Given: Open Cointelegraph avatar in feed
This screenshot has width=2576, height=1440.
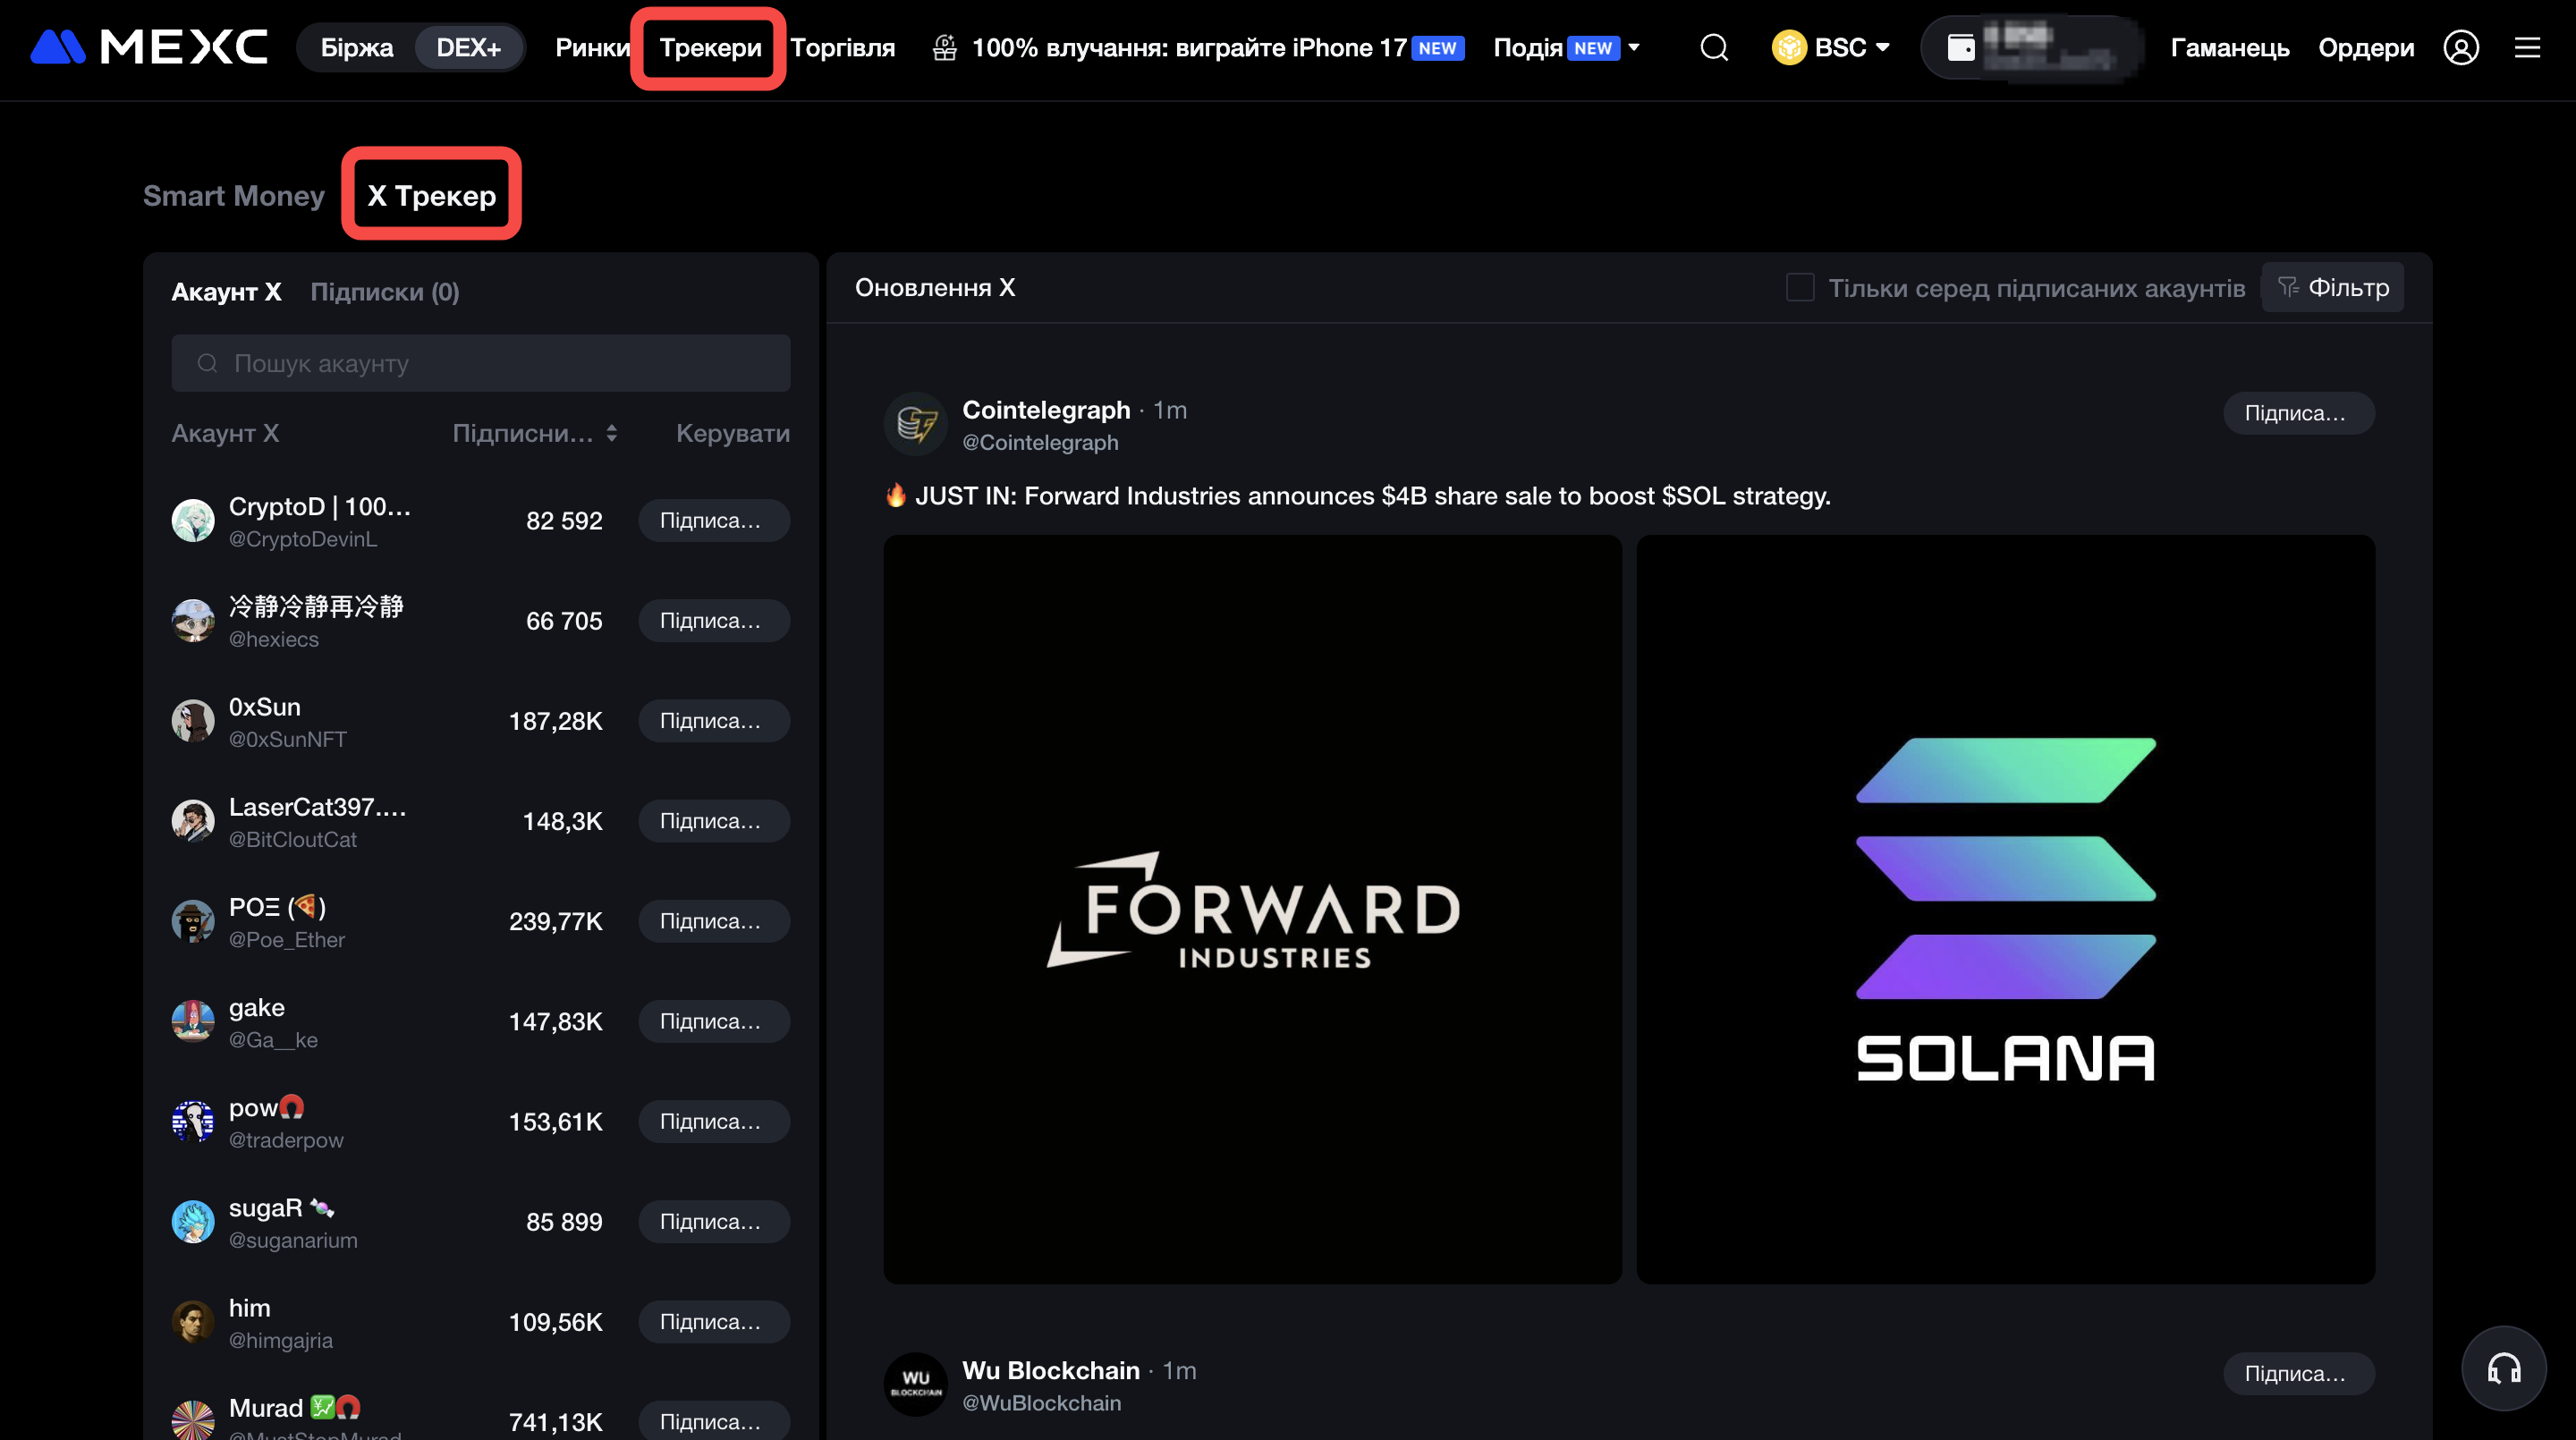Looking at the screenshot, I should pos(915,424).
